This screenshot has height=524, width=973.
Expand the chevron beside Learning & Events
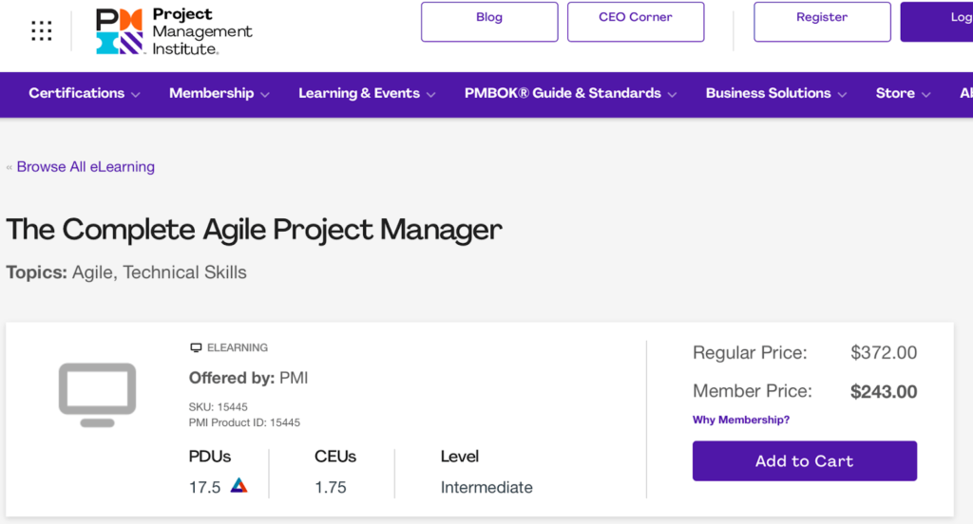click(430, 95)
